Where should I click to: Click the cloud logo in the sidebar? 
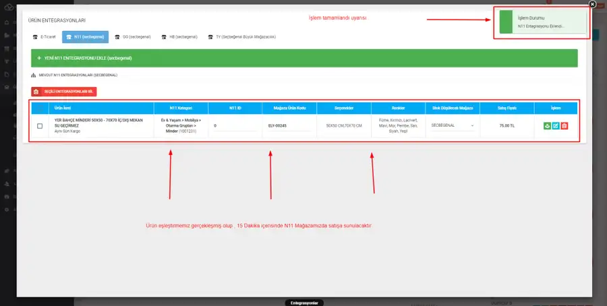click(x=9, y=7)
